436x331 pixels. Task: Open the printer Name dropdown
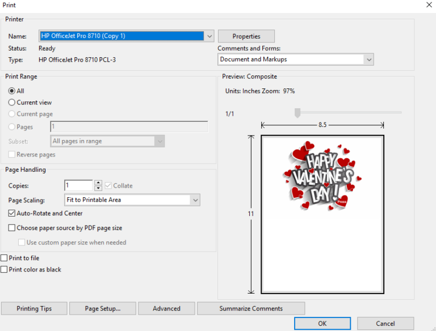click(209, 36)
